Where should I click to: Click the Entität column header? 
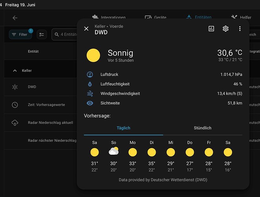point(33,51)
